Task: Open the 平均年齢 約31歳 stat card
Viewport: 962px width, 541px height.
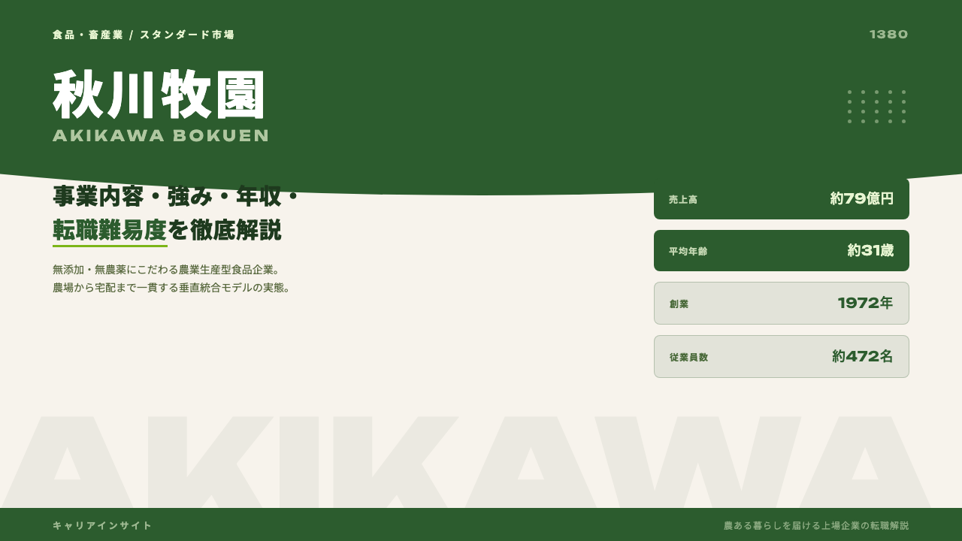Action: pos(782,250)
